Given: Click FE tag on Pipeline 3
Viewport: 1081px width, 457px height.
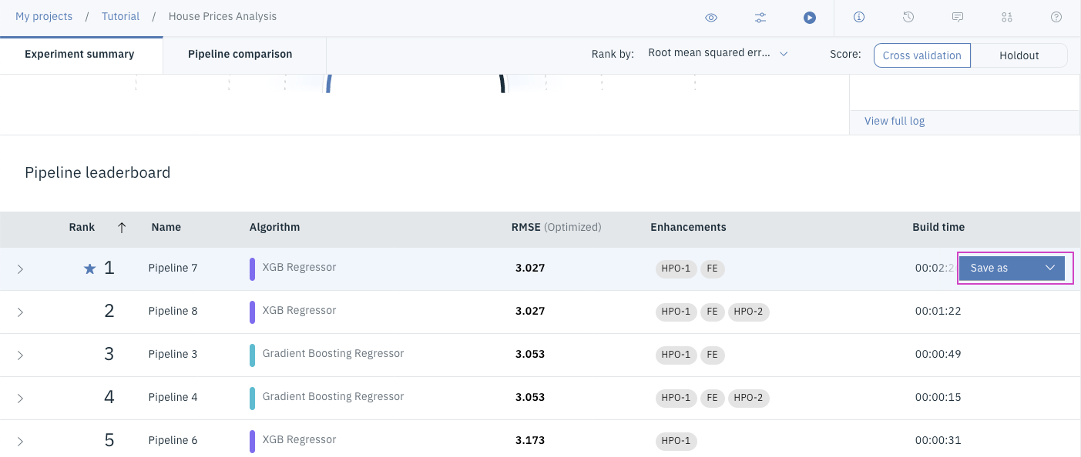Looking at the screenshot, I should (712, 355).
